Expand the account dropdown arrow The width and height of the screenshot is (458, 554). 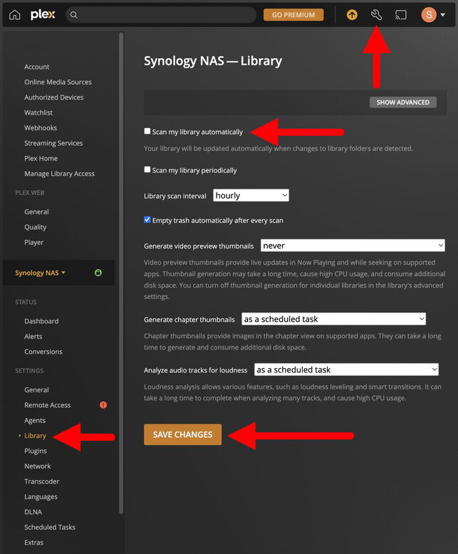click(x=442, y=15)
